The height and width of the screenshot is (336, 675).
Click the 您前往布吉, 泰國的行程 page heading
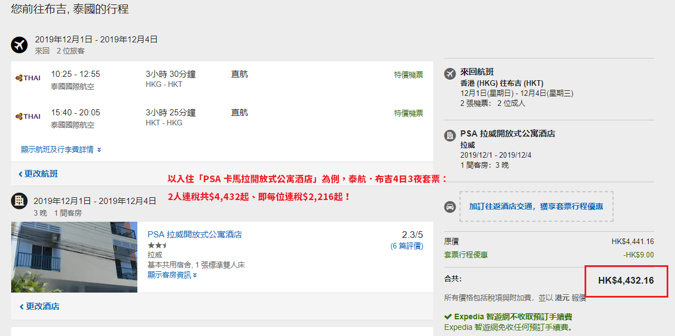tap(70, 9)
